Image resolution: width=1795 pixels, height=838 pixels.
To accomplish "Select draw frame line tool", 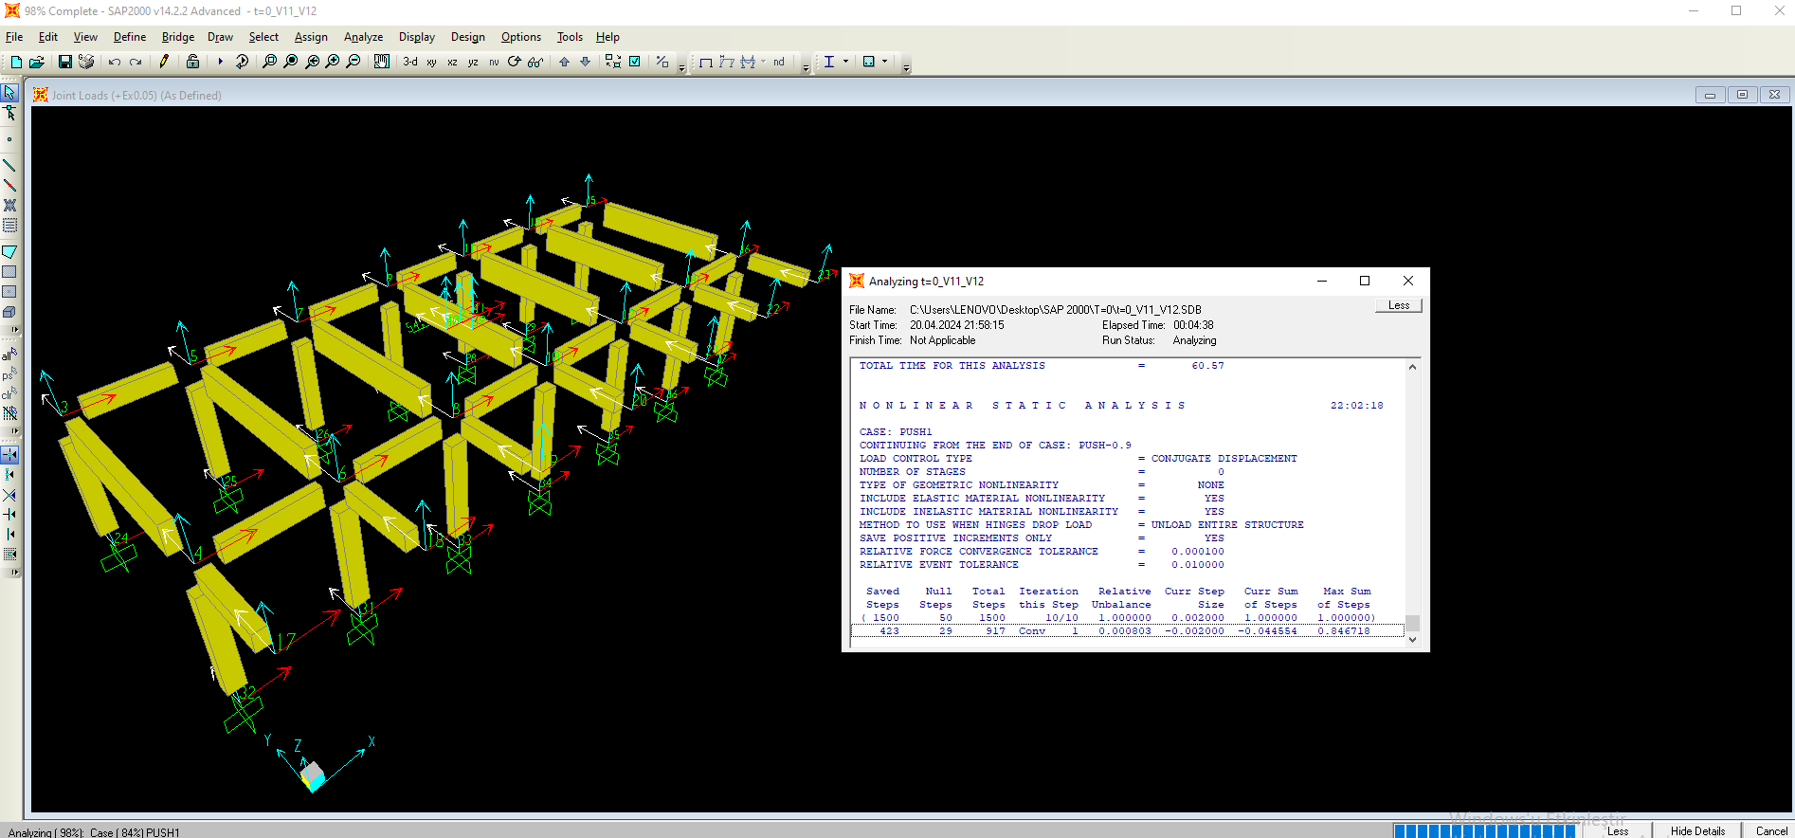I will [x=9, y=166].
